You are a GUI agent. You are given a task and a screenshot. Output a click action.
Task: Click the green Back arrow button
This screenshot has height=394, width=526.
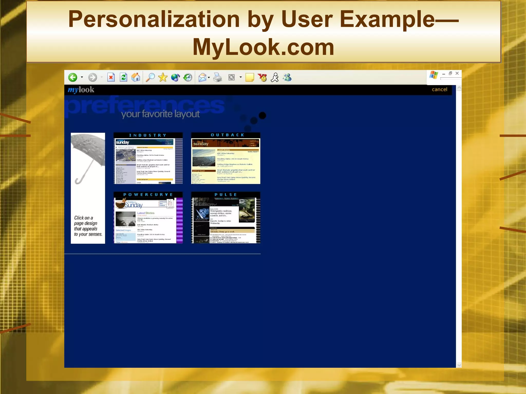tap(73, 77)
